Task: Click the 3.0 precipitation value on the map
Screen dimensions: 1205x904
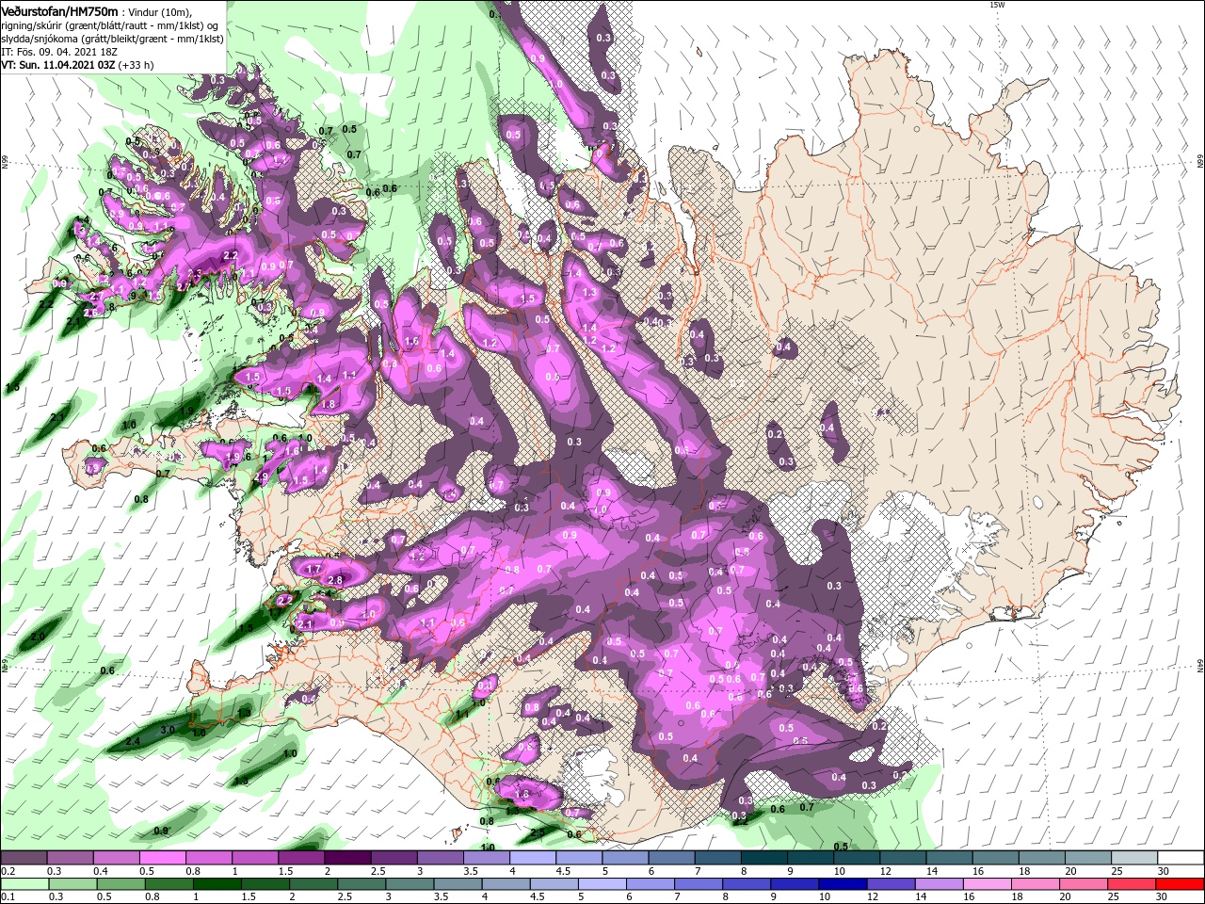Action: [168, 730]
